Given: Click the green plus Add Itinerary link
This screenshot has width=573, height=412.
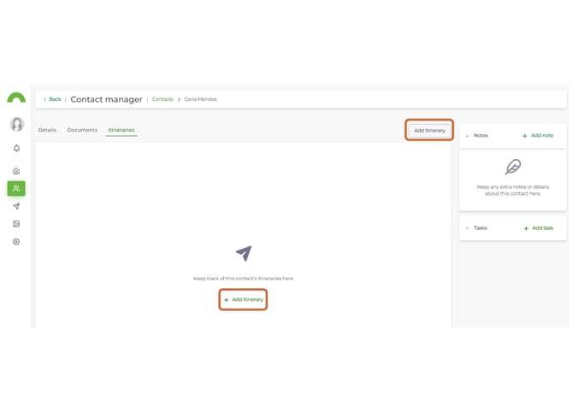Looking at the screenshot, I should coord(244,299).
